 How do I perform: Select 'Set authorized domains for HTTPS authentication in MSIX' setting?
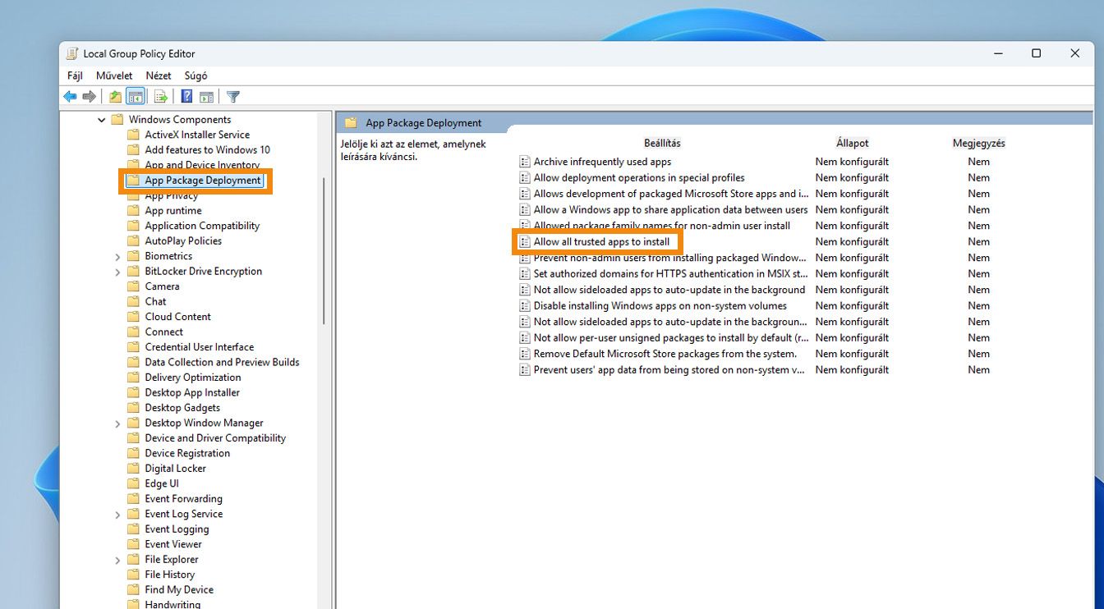click(x=670, y=273)
